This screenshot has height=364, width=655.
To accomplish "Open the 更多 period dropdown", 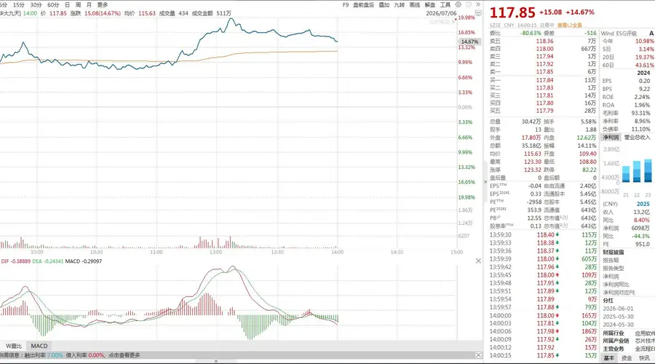I will [103, 4].
